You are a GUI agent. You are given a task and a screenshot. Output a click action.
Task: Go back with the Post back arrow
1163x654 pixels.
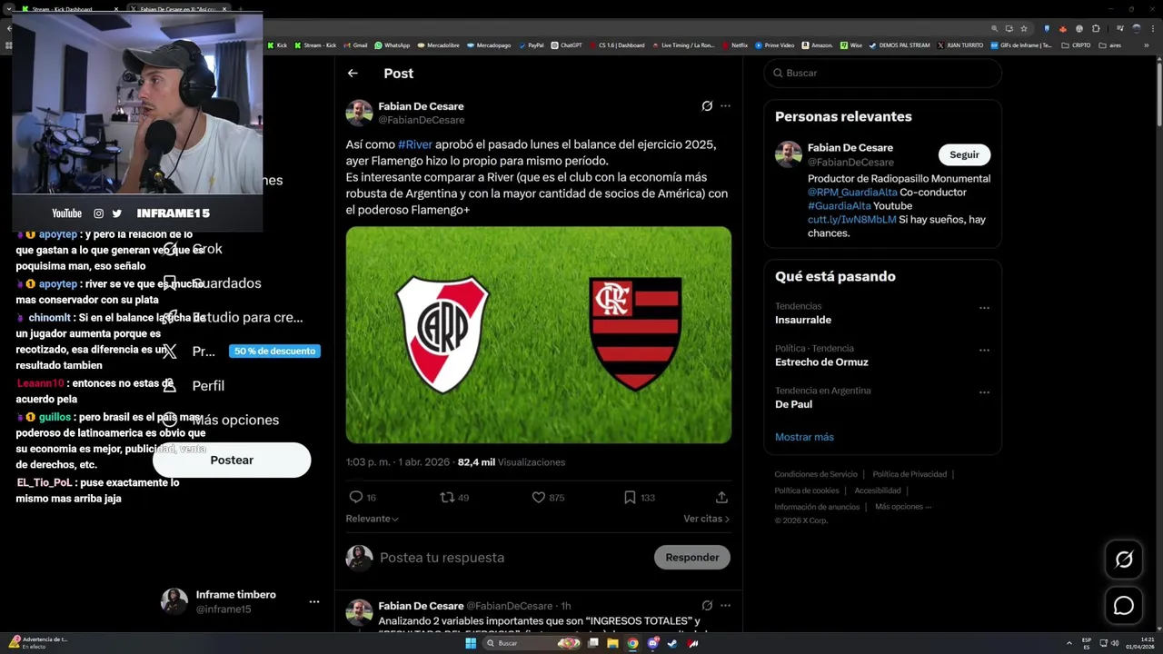click(353, 74)
